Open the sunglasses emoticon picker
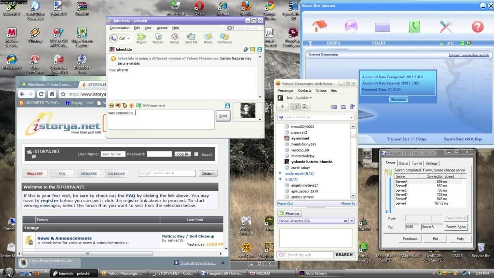Screen dimensions: 494x278 (111, 106)
